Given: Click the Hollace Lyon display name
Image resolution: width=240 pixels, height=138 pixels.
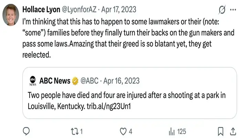Looking at the screenshot, I should point(41,10).
